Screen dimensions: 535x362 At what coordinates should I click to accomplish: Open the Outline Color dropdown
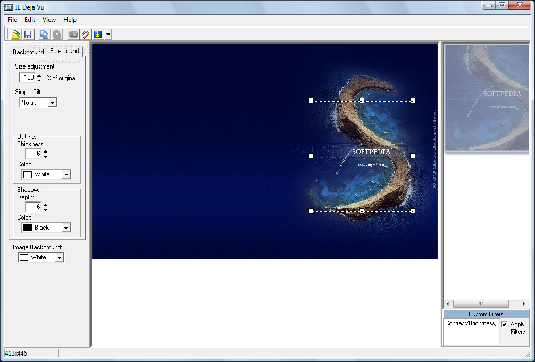tap(66, 174)
